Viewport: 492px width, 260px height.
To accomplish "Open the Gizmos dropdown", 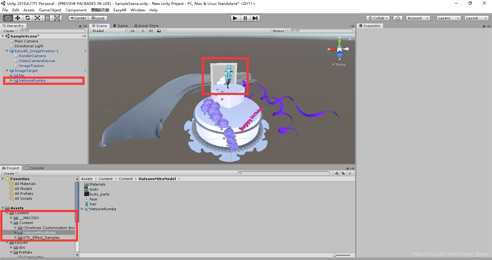I will tap(280, 31).
